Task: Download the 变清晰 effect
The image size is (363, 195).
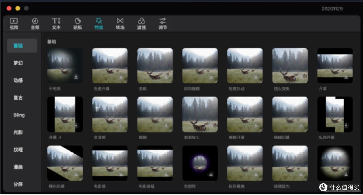Action: coord(121,125)
